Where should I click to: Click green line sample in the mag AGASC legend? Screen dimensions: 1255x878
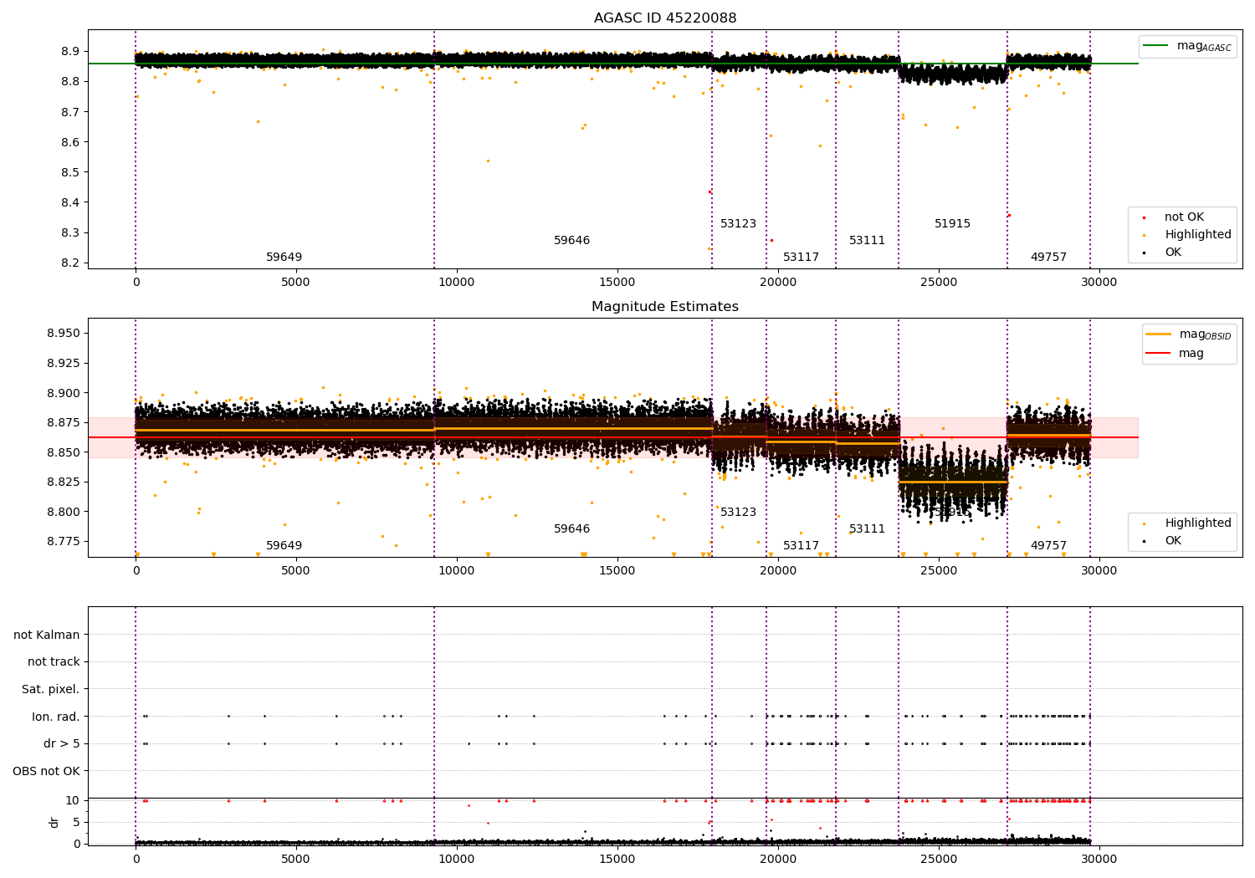(x=1156, y=46)
